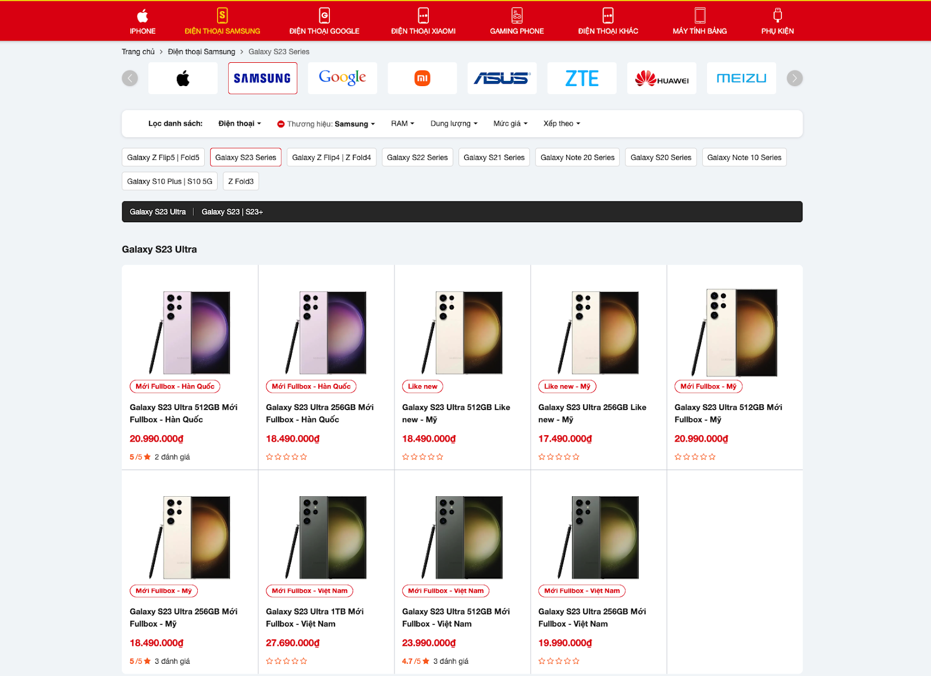Select the ASUS brand logo tile

click(502, 78)
